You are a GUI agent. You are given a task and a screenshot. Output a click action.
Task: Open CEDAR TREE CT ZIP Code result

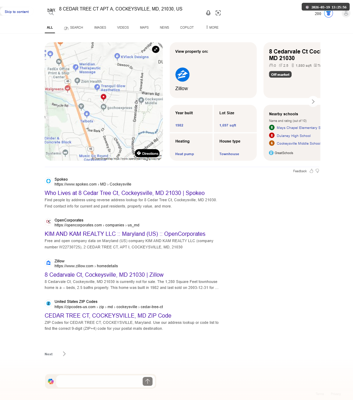pyautogui.click(x=108, y=315)
